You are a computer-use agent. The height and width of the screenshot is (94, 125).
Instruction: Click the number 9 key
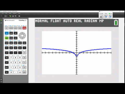point(20,58)
